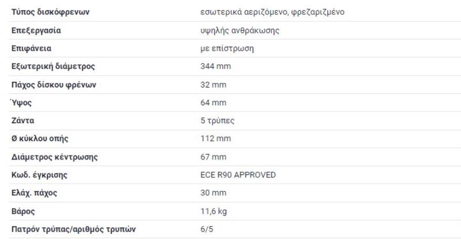The width and height of the screenshot is (461, 239).
Task: Select the 'εσωτερικά αεριζόμενο, φρεζαριζμένο' value
Action: point(272,12)
